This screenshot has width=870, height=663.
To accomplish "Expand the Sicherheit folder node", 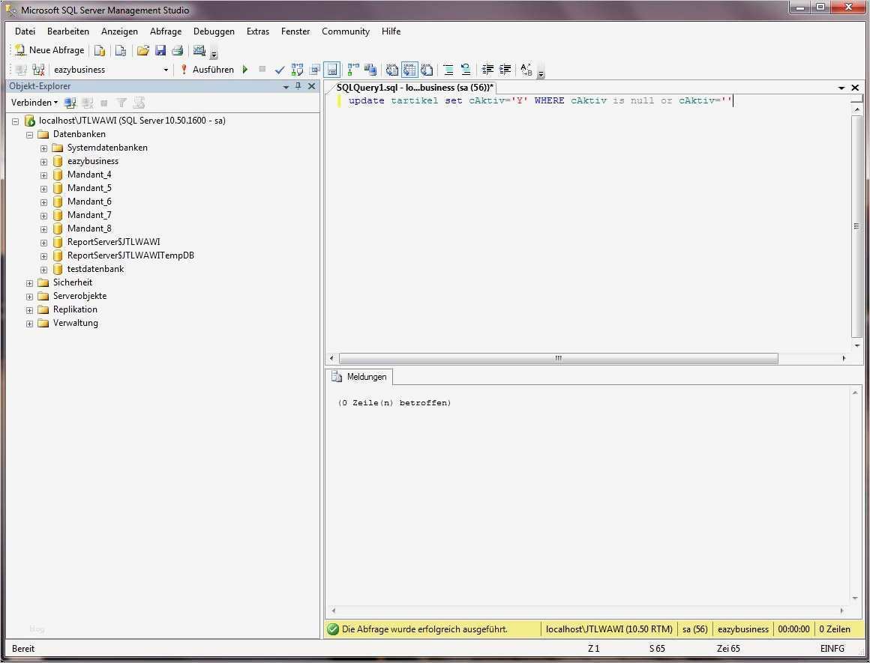I will click(x=30, y=283).
